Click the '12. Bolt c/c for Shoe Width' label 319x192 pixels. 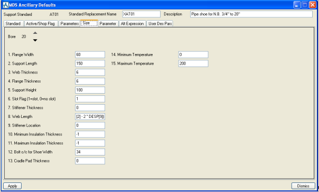click(30, 152)
